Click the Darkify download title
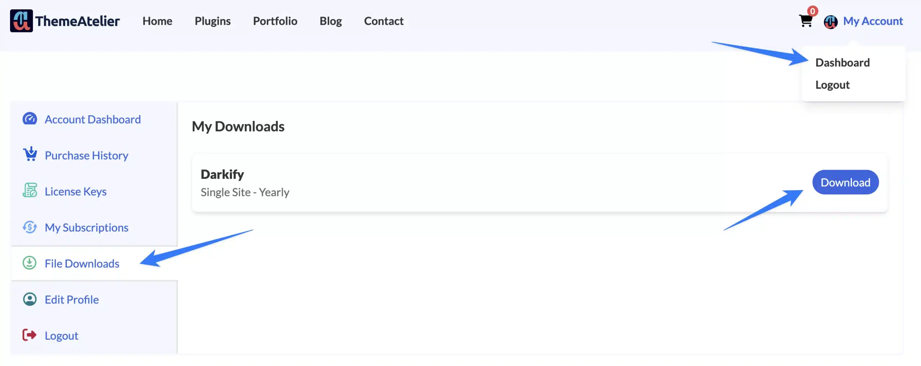The width and height of the screenshot is (921, 366). (222, 174)
